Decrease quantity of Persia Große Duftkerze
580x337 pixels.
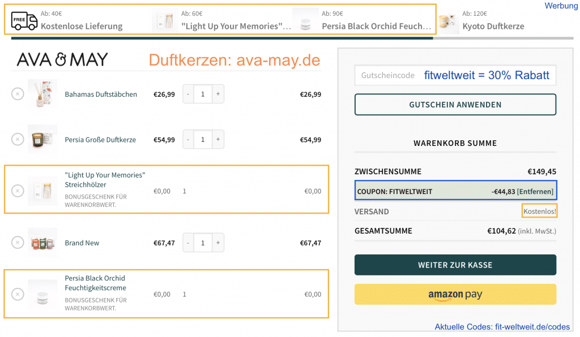[x=188, y=140]
